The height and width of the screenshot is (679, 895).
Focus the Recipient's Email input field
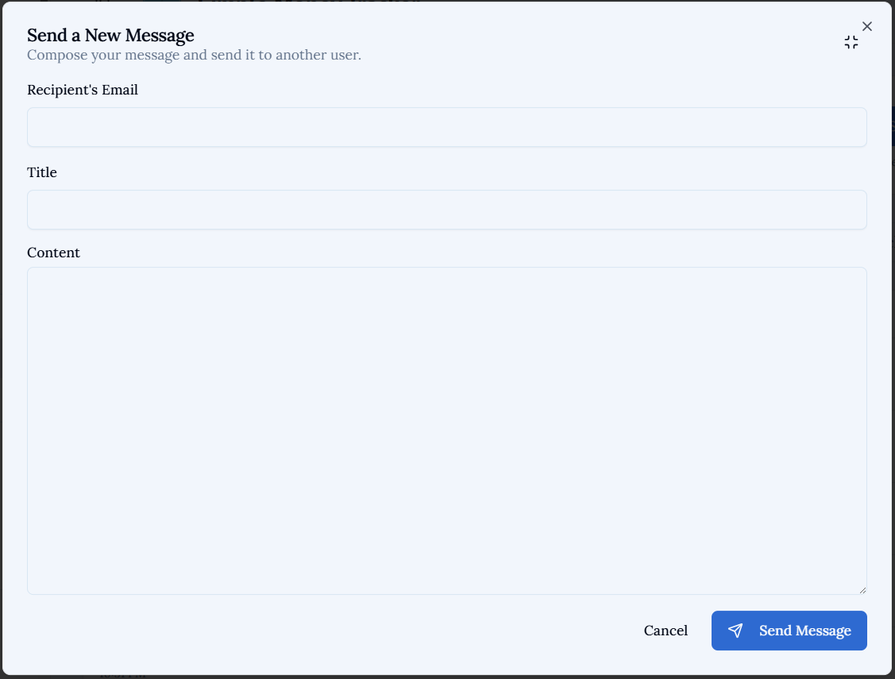tap(446, 127)
